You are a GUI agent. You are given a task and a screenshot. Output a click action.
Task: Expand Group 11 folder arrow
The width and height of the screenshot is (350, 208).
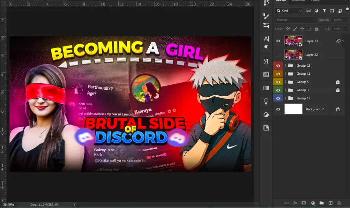pos(285,74)
